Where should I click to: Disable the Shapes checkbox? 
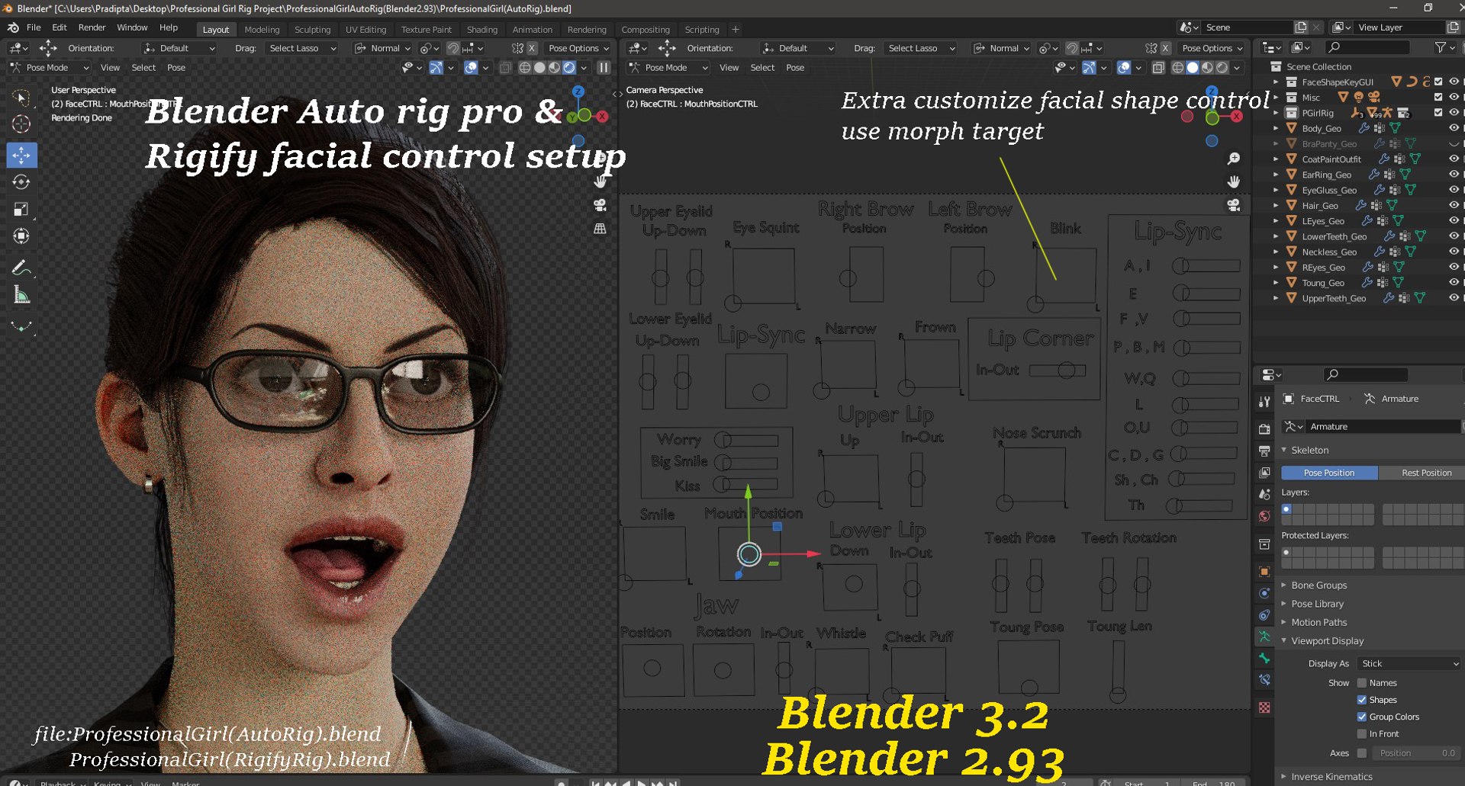tap(1362, 700)
